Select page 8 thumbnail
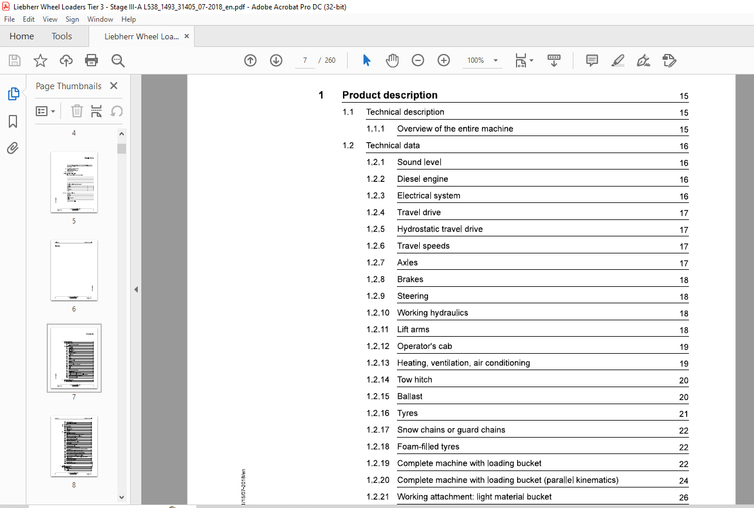 74,446
